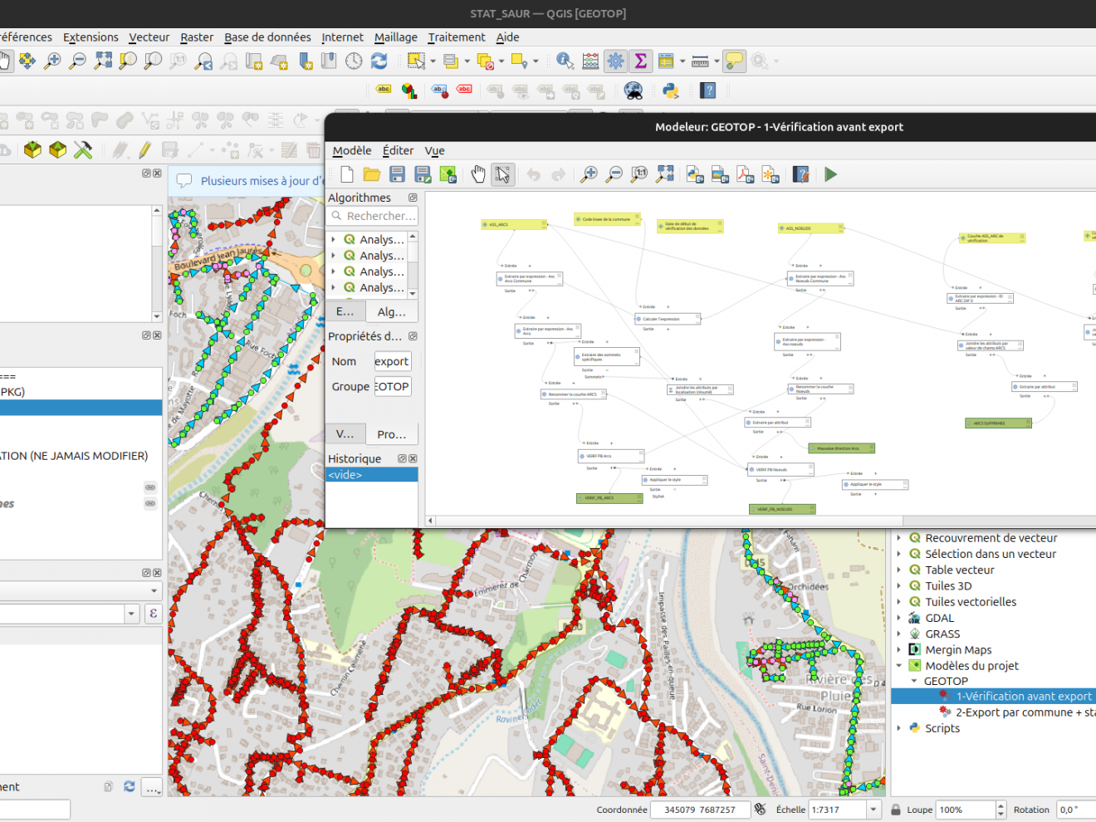Image resolution: width=1096 pixels, height=822 pixels.
Task: Run the model with the green play icon
Action: pos(830,174)
